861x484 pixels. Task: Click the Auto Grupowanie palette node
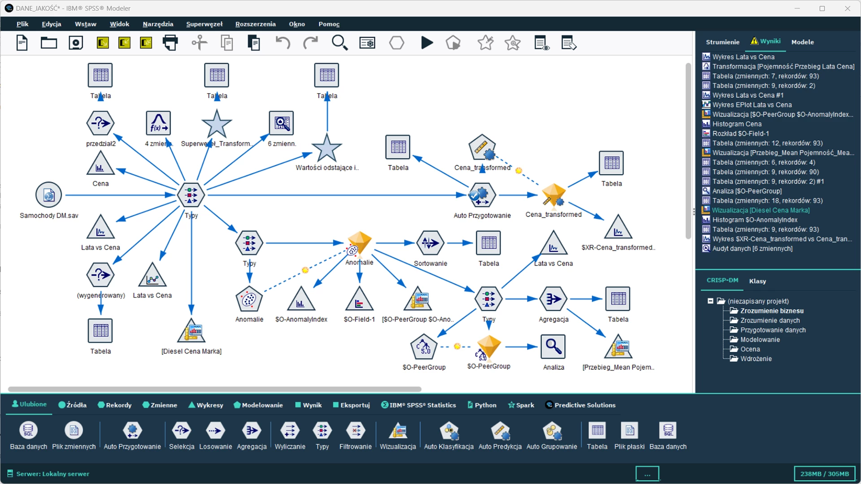pyautogui.click(x=552, y=436)
